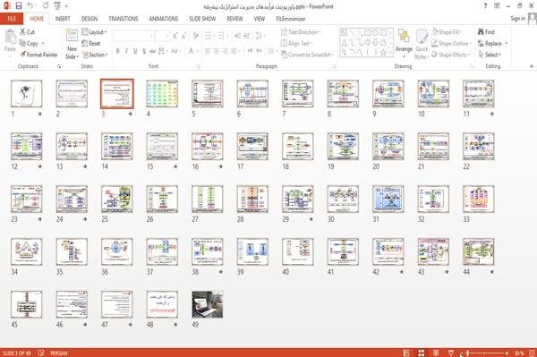
Task: Click Slide Sorter view icon in the status bar
Action: (x=422, y=353)
